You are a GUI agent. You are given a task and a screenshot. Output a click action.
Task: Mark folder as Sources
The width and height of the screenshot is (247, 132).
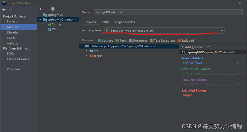[x=105, y=40]
